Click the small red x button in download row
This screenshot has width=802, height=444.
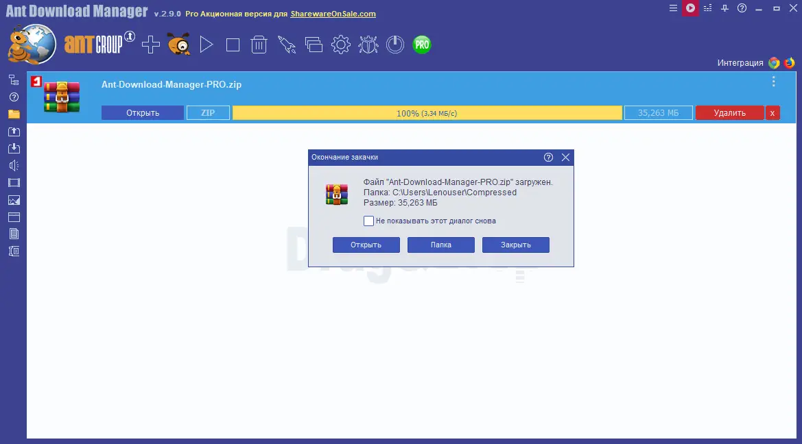click(772, 113)
